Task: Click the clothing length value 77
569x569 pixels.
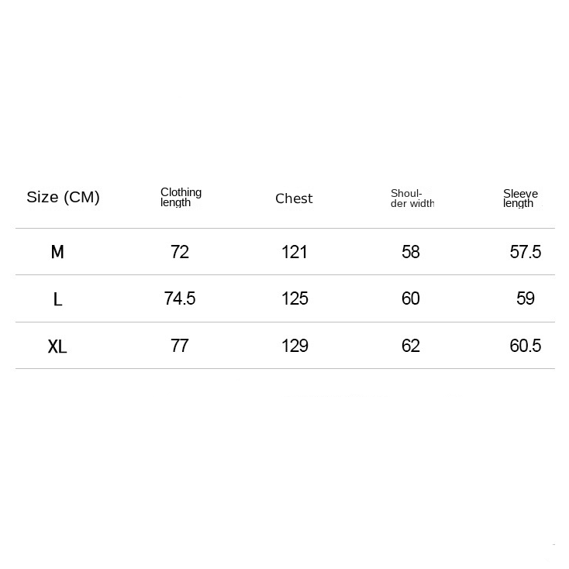Action: point(180,346)
